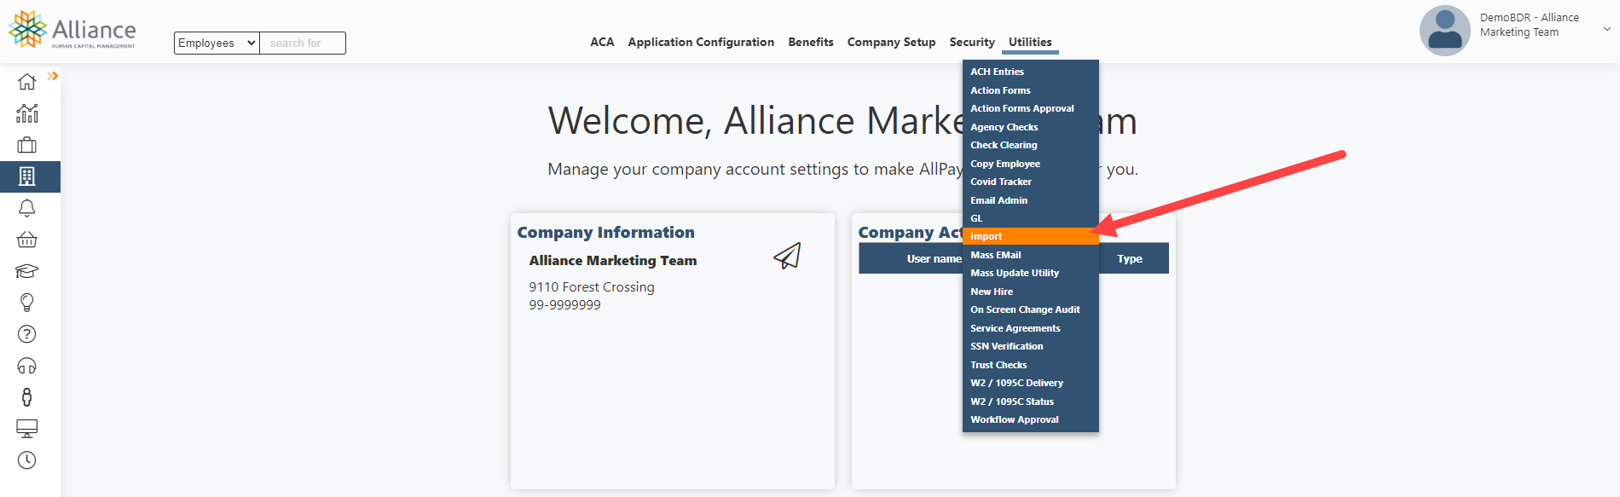1620x497 pixels.
Task: Click 'DemoBDR - Alliance Marketing Team' user label
Action: click(x=1530, y=25)
